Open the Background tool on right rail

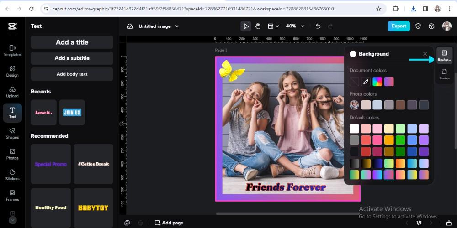444,56
